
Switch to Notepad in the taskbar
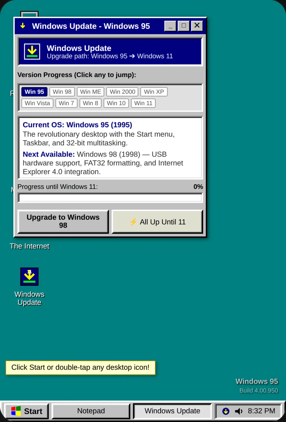[x=91, y=411]
